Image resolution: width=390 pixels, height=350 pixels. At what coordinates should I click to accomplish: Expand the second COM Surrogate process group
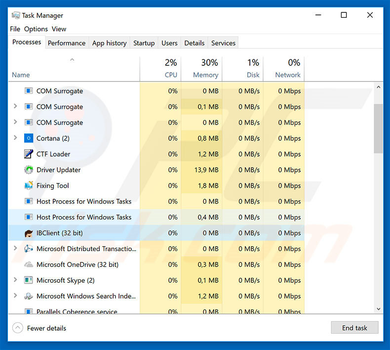tap(15, 106)
